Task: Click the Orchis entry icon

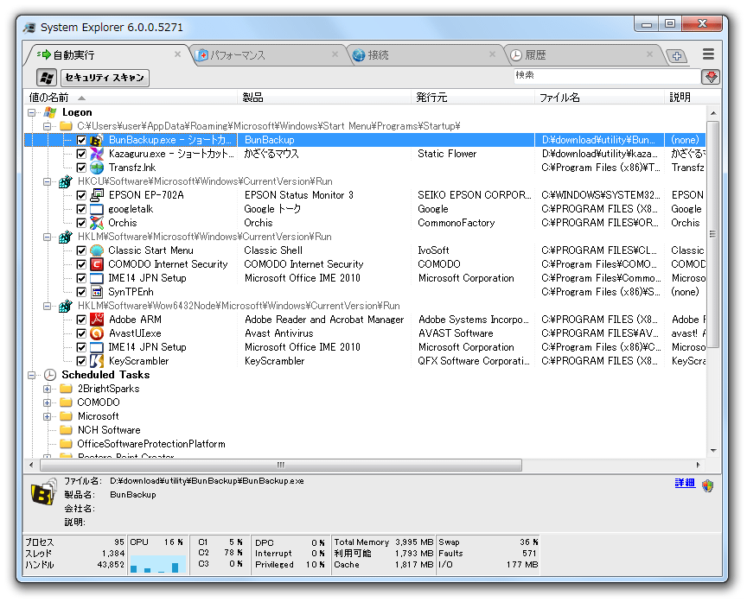Action: [97, 223]
